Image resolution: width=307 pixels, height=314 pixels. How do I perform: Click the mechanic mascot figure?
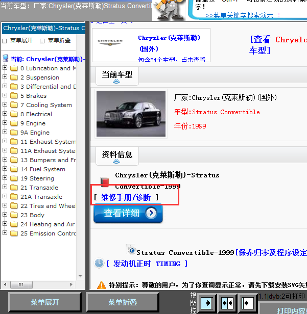click(x=169, y=10)
